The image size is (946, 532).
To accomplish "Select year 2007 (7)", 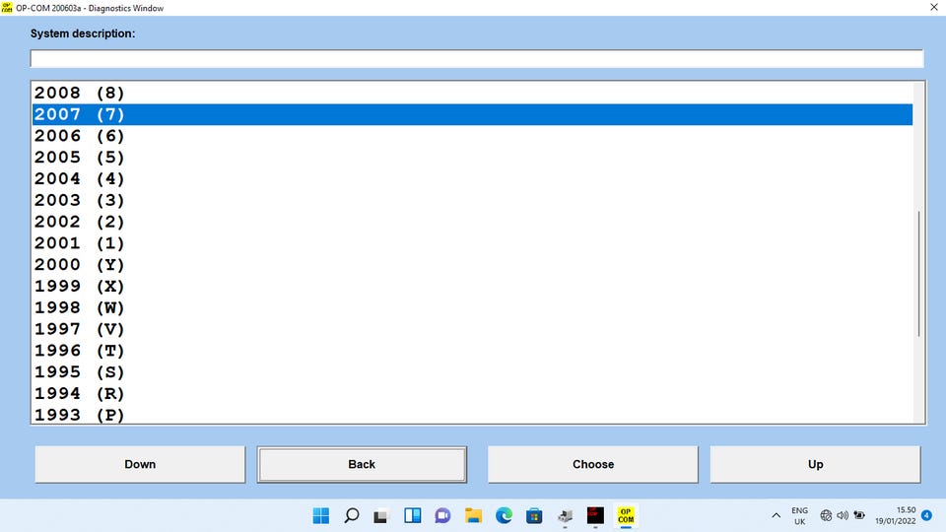I will pyautogui.click(x=472, y=114).
